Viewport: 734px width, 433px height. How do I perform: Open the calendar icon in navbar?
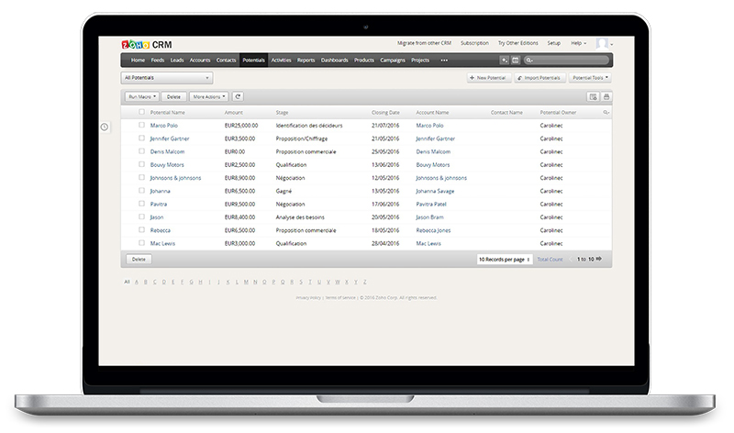click(515, 61)
